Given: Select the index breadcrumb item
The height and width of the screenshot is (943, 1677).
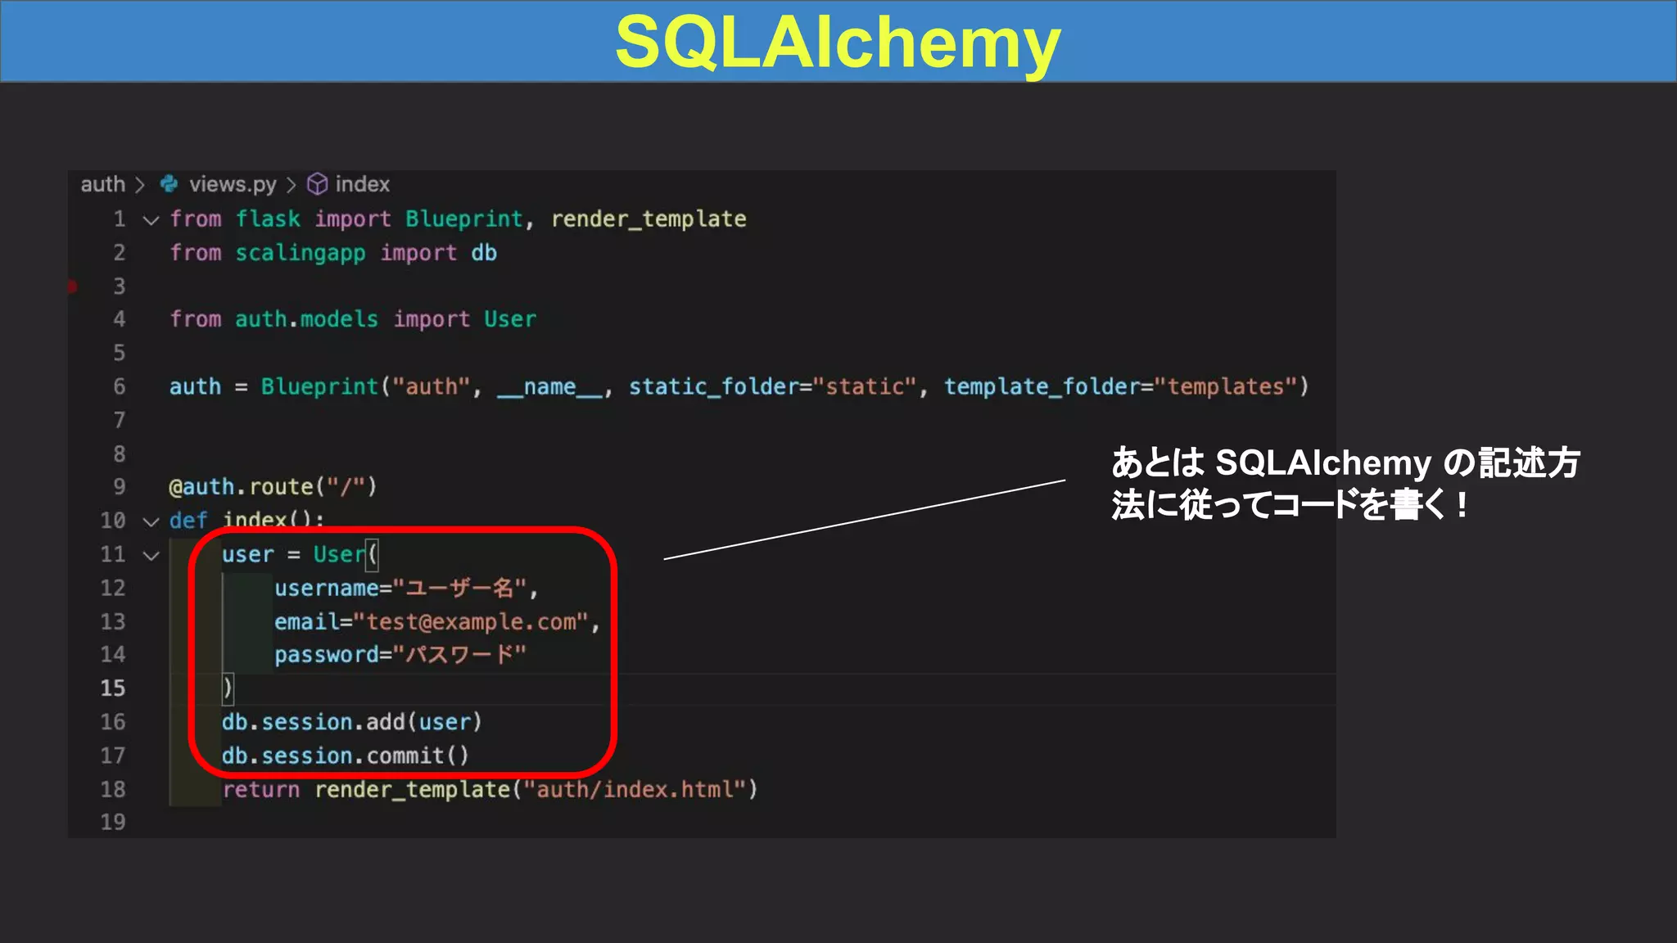Looking at the screenshot, I should tap(362, 184).
